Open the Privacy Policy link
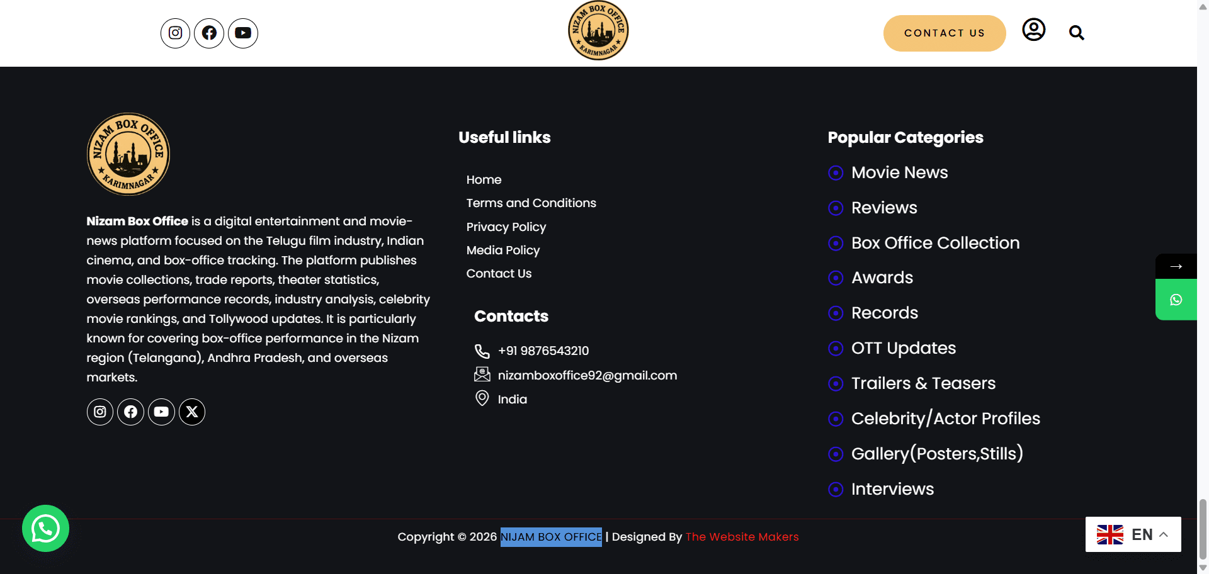Image resolution: width=1209 pixels, height=574 pixels. [x=506, y=227]
